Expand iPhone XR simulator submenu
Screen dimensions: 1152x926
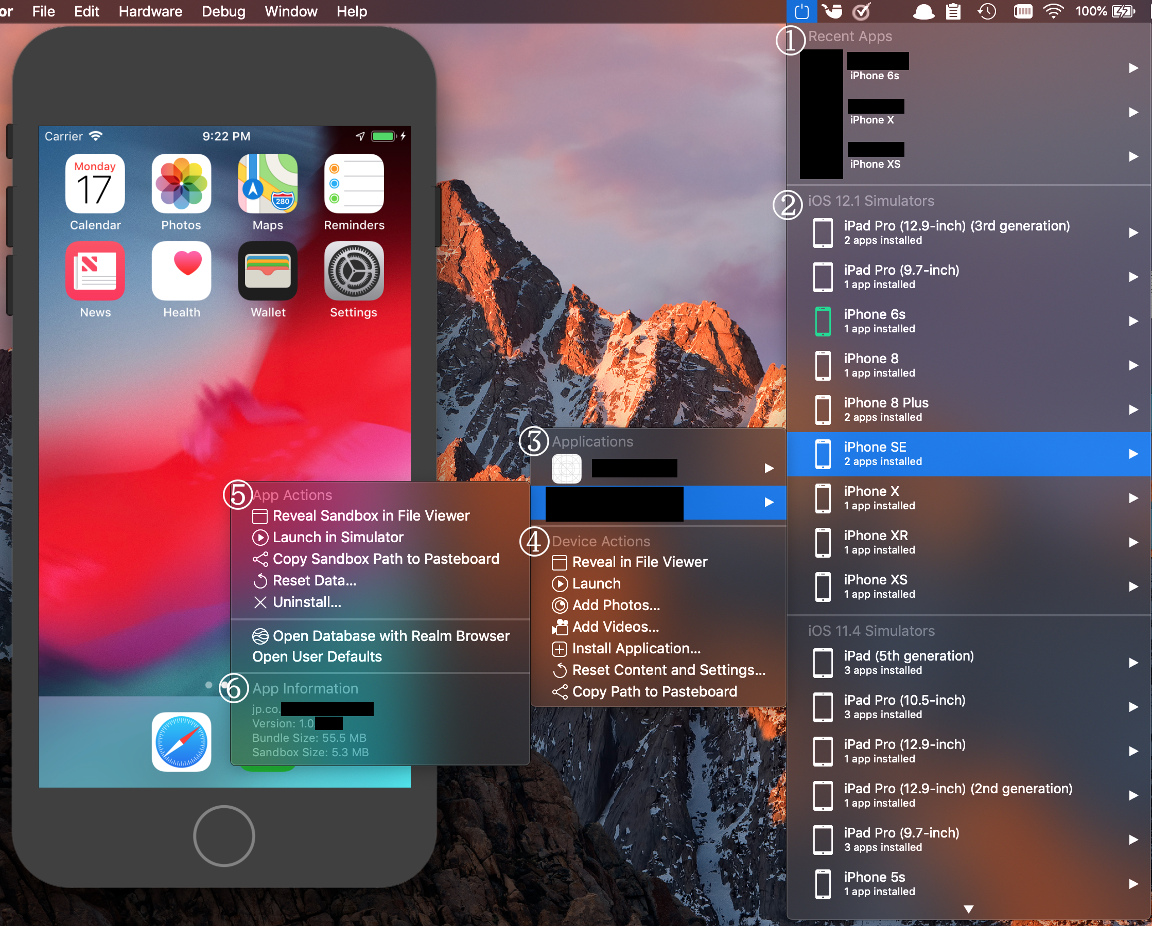pyautogui.click(x=969, y=543)
